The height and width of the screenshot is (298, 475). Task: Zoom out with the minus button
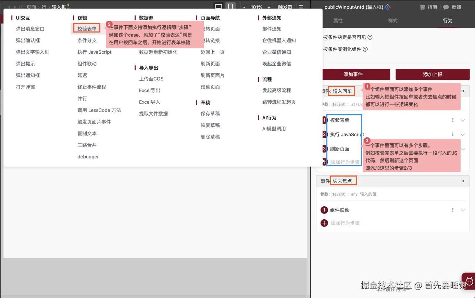pos(244,7)
